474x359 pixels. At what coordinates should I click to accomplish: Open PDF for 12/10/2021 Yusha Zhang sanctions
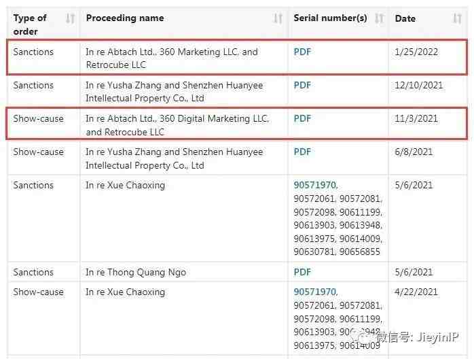(x=302, y=85)
